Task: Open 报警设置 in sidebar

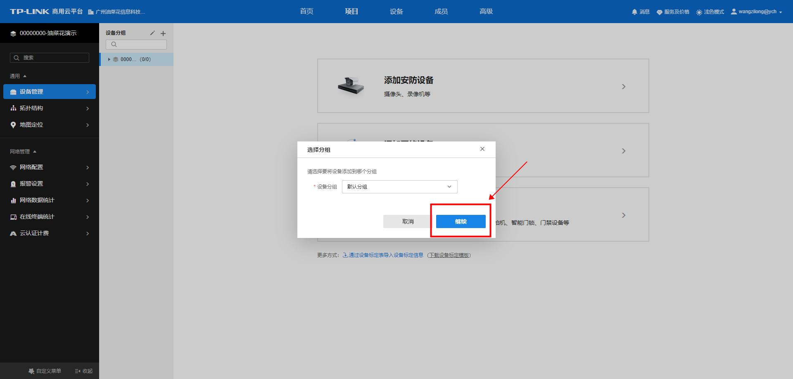Action: [x=50, y=184]
